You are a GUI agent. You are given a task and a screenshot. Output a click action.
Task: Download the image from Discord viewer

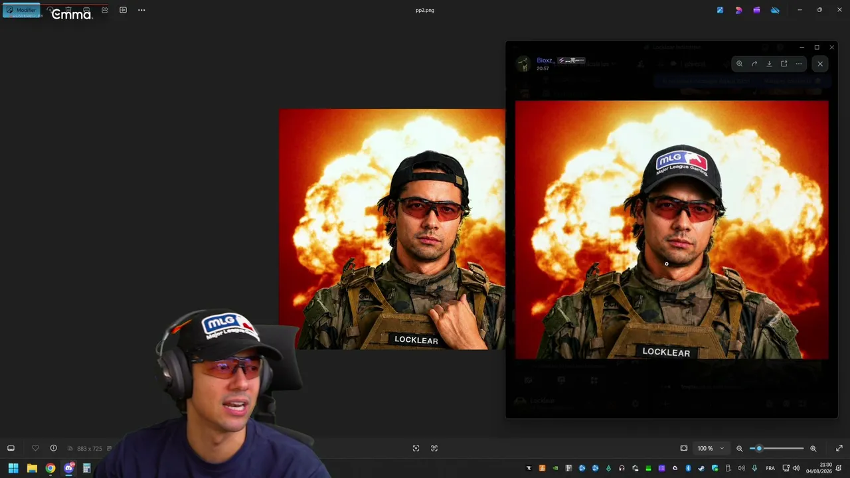(769, 64)
